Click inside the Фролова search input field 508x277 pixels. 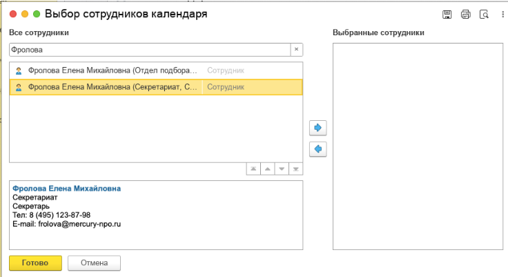coord(148,50)
